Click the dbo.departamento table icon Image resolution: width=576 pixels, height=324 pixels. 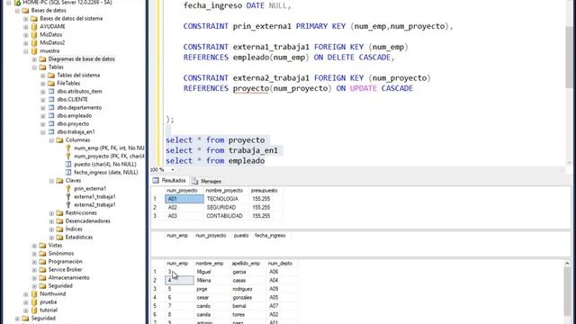pos(51,107)
